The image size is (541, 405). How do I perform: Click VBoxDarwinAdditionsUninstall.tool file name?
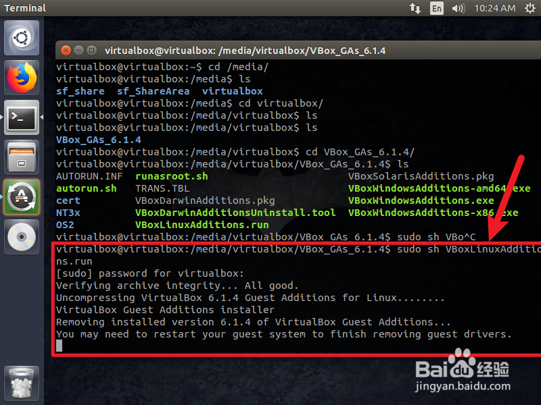(x=235, y=213)
